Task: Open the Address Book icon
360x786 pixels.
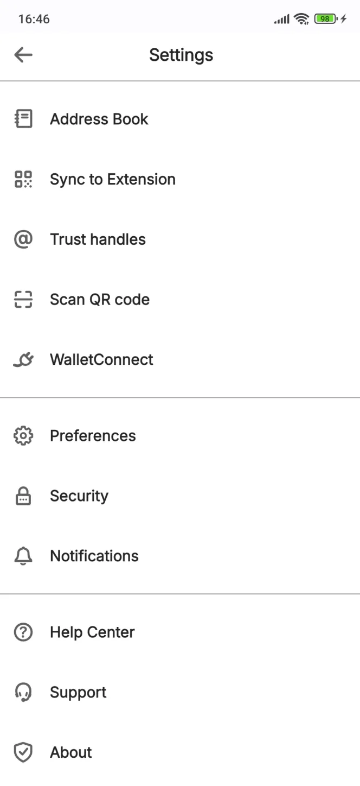Action: tap(23, 118)
